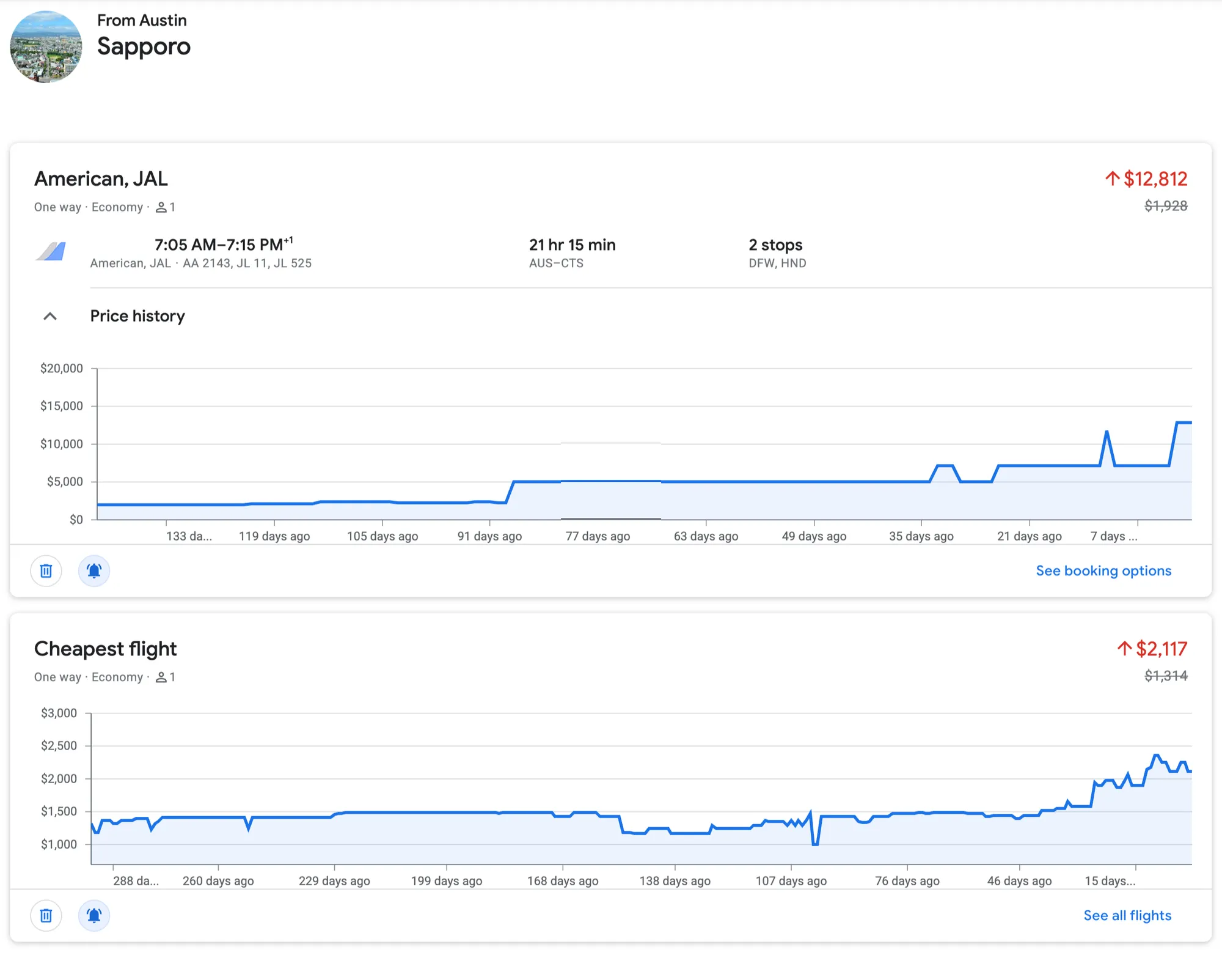Open See all flights link
The width and height of the screenshot is (1222, 955).
[1127, 916]
